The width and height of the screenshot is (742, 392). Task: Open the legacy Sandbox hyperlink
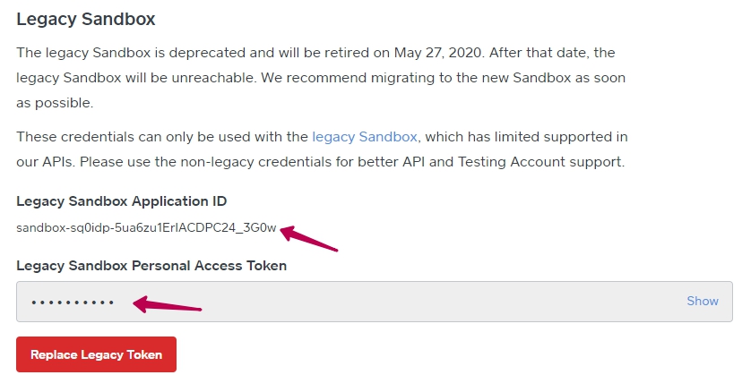pyautogui.click(x=365, y=137)
